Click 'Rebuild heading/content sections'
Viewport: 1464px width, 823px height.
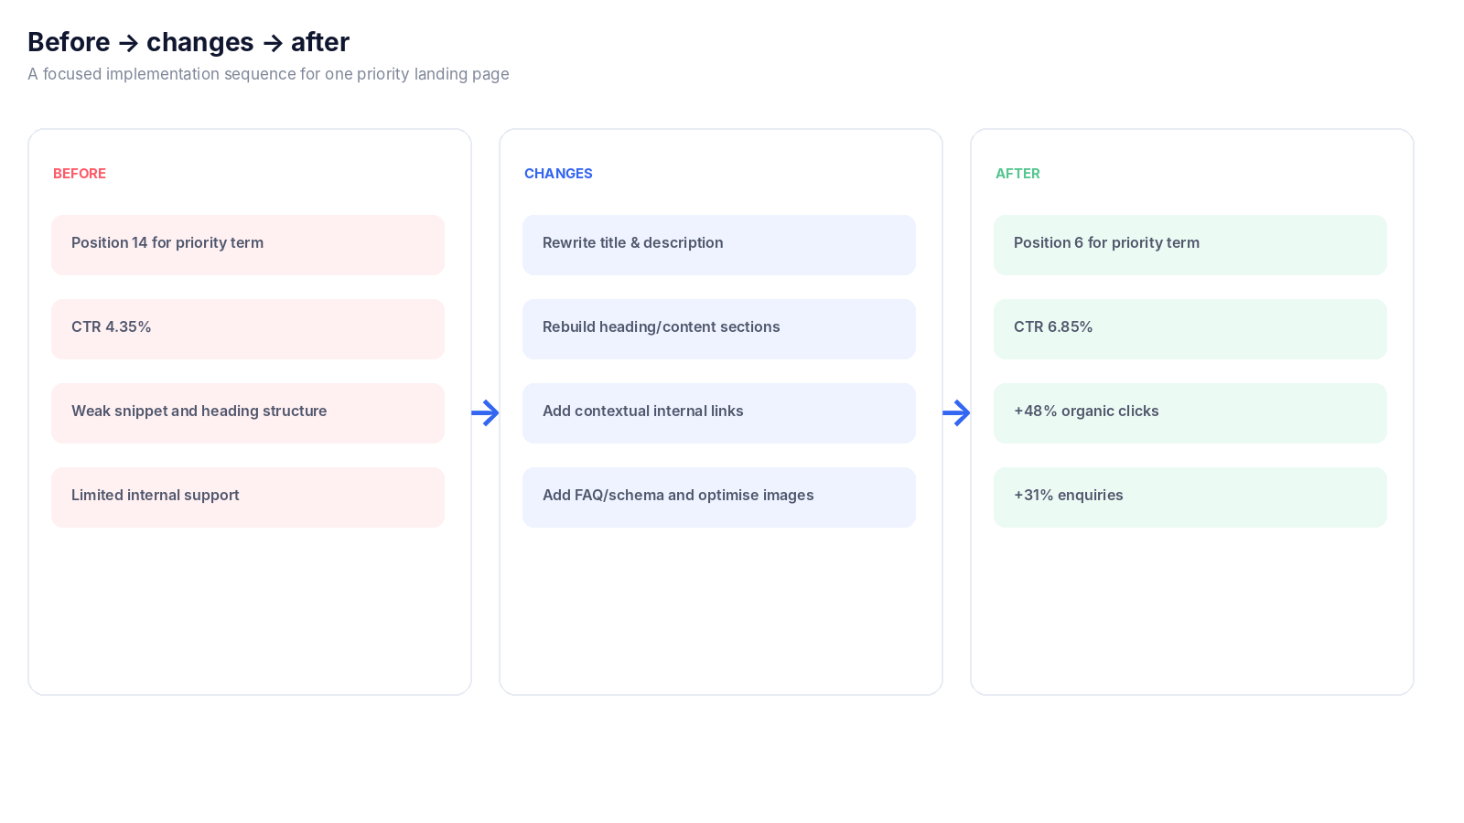pos(719,329)
